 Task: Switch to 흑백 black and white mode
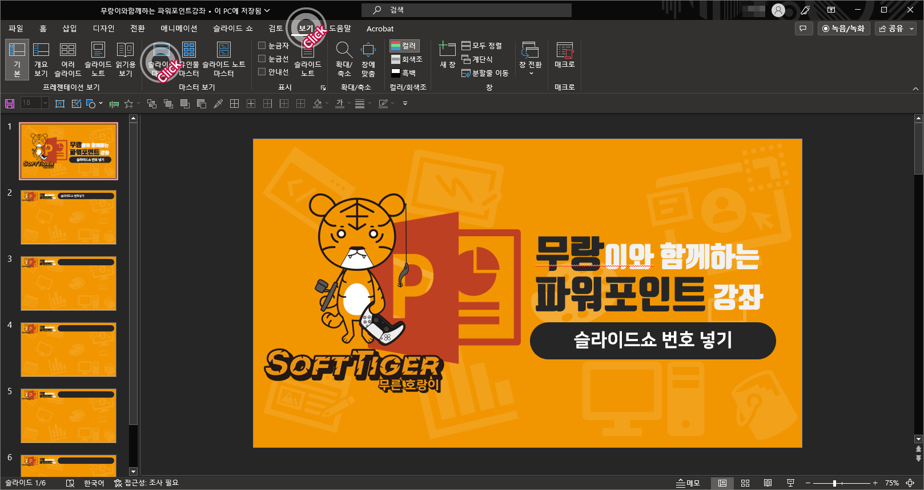403,73
